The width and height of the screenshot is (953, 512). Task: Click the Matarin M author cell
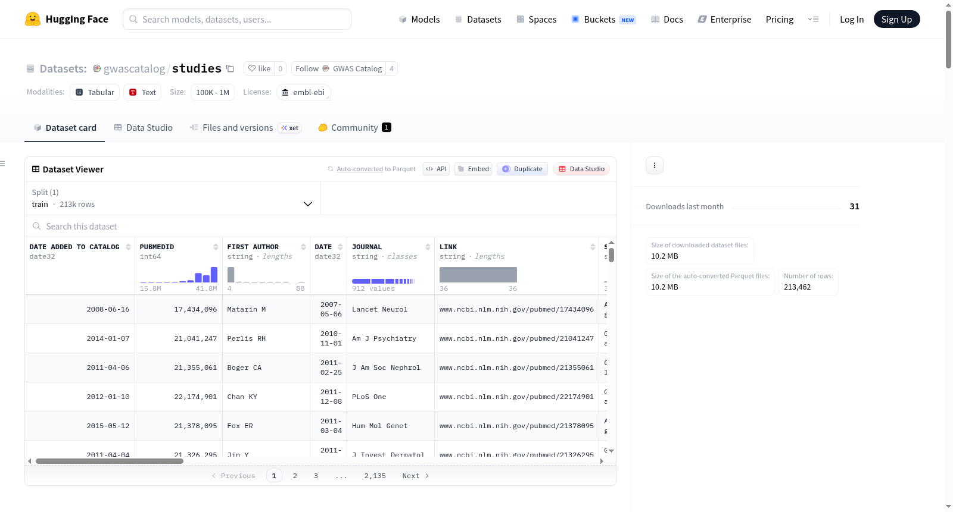click(x=266, y=309)
